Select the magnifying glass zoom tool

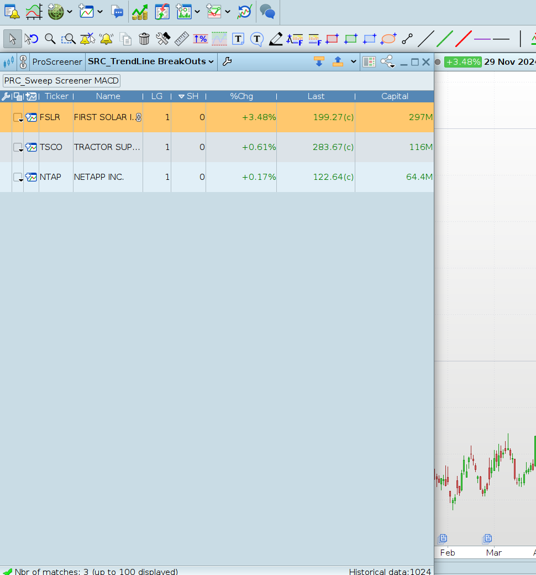pyautogui.click(x=50, y=39)
